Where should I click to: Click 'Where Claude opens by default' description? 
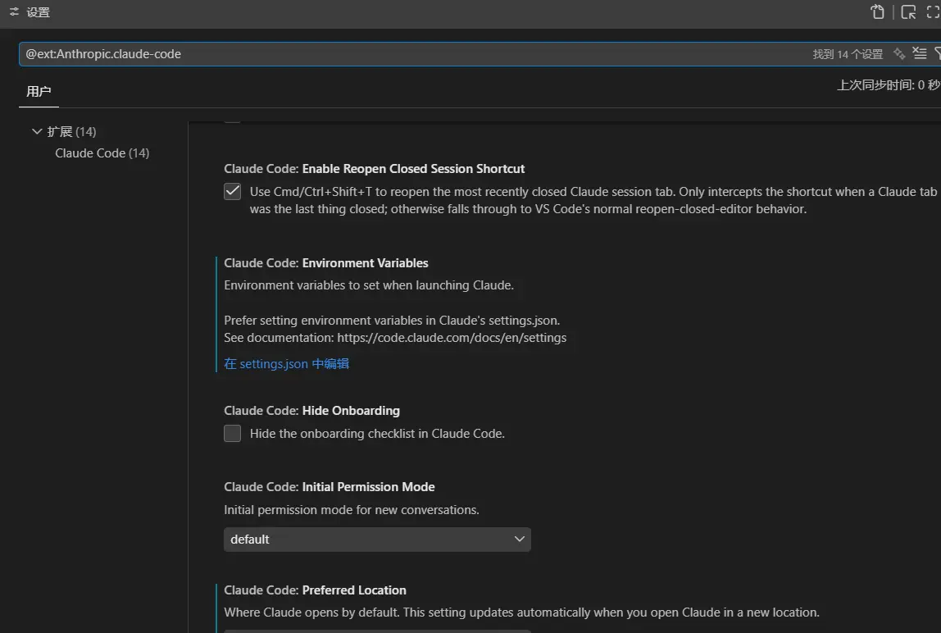[521, 613]
